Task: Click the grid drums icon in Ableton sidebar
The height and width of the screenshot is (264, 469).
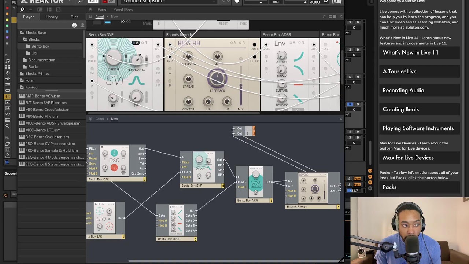Action: [x=8, y=67]
